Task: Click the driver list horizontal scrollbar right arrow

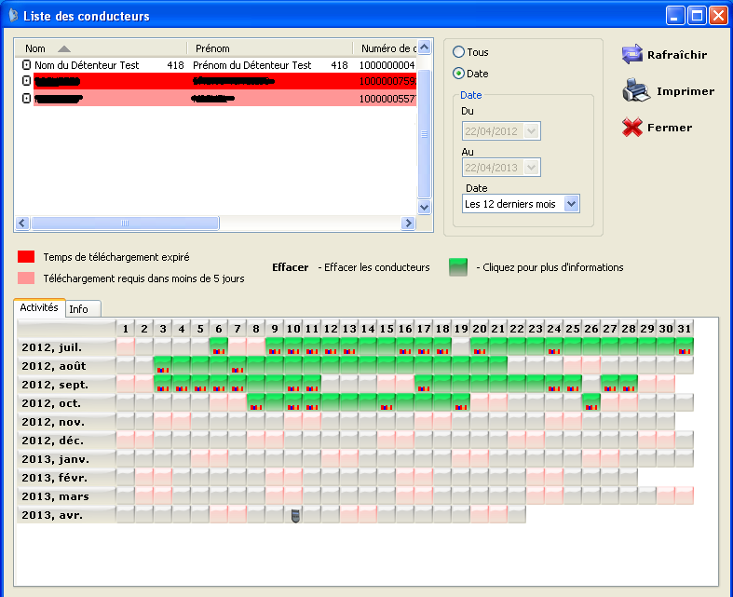Action: 407,224
